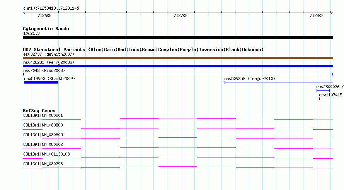Click the nsv509358 (Teague2010) label

pyautogui.click(x=250, y=79)
